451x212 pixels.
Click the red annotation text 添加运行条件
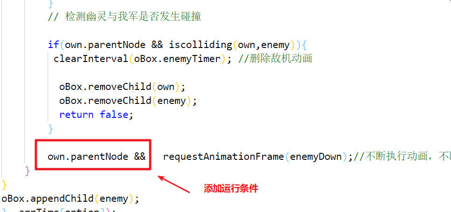point(231,189)
